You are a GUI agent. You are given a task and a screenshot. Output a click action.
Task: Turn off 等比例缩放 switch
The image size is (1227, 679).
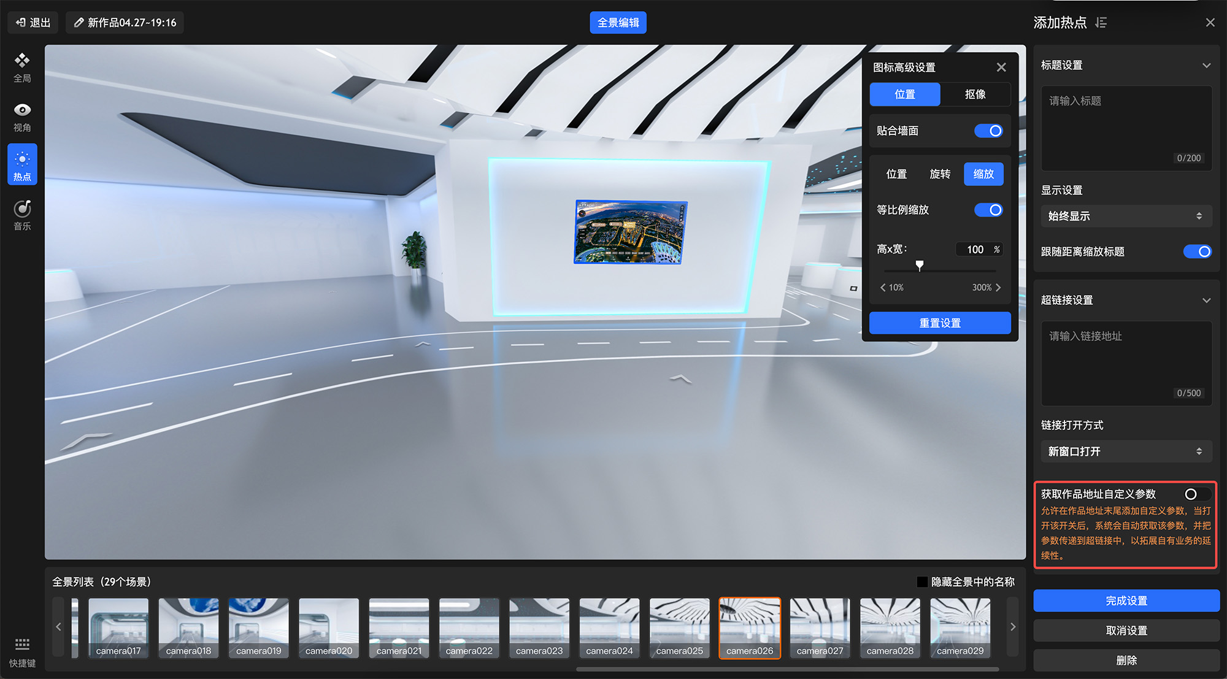tap(988, 210)
